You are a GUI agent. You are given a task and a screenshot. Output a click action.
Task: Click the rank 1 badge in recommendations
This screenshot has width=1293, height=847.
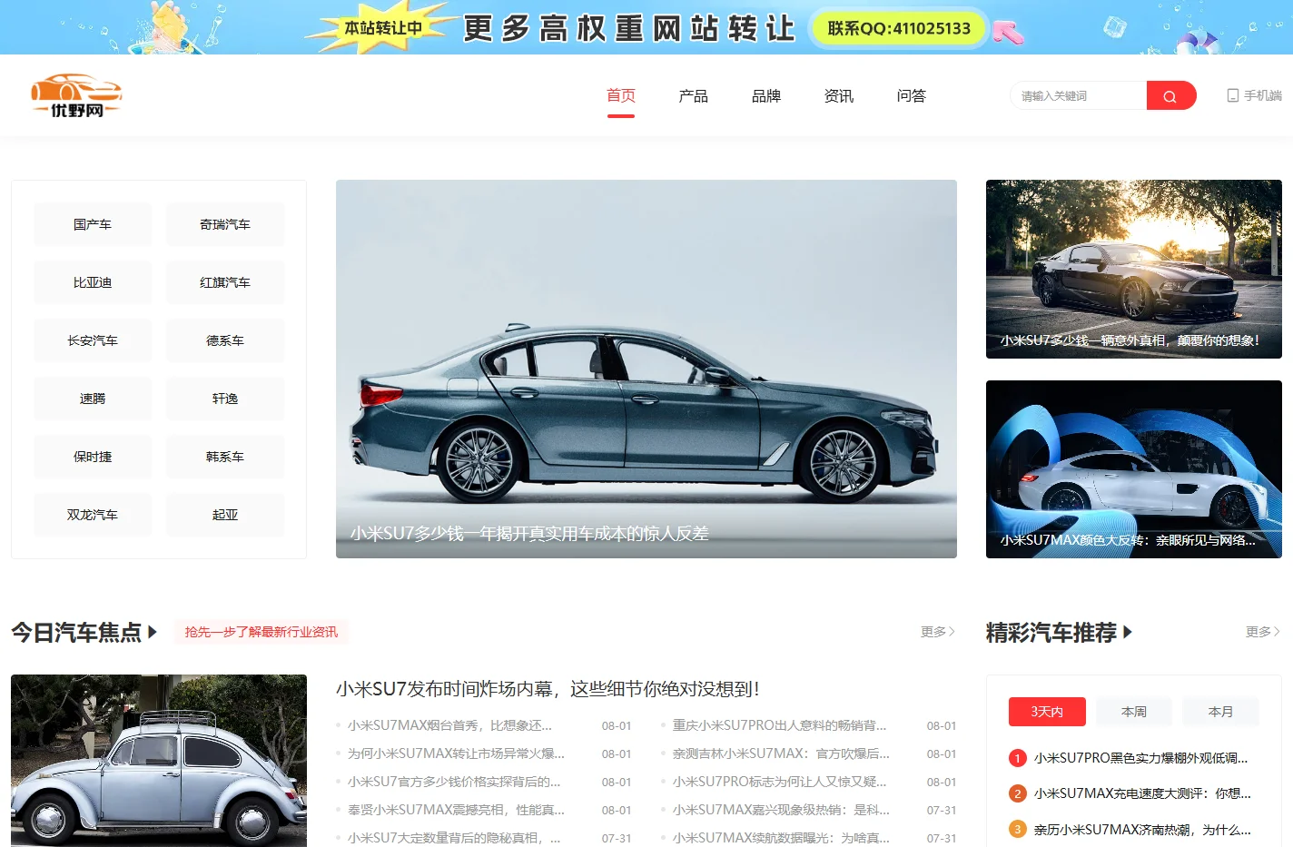pyautogui.click(x=1018, y=758)
